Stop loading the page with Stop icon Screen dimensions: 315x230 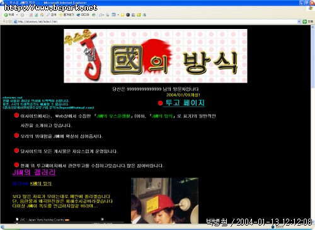click(31, 15)
